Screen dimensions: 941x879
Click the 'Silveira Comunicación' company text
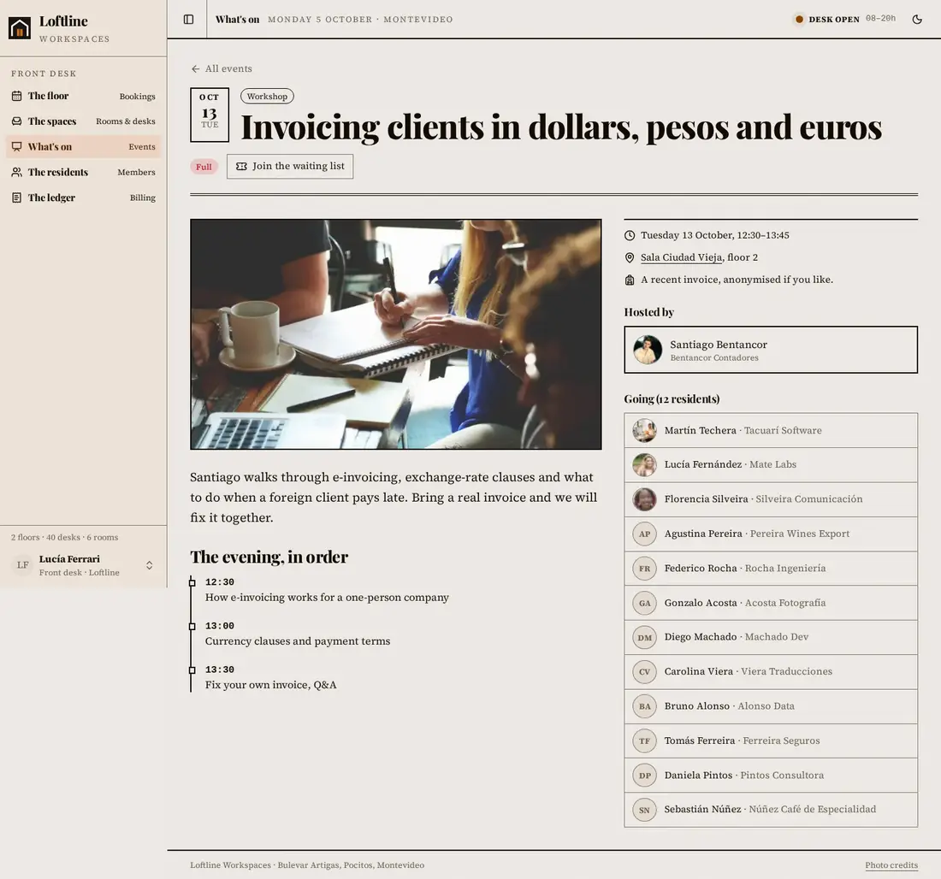tap(809, 499)
